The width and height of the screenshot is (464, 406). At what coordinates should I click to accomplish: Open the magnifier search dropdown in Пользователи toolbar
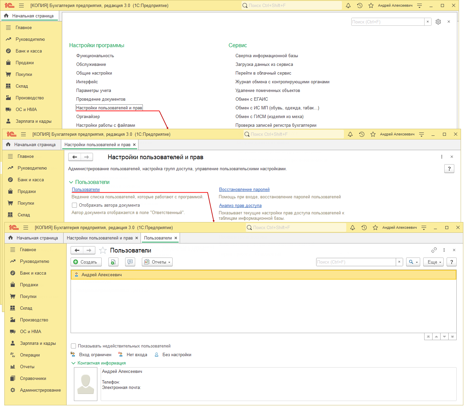click(x=413, y=262)
